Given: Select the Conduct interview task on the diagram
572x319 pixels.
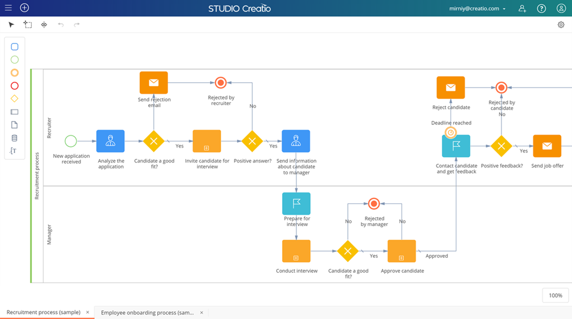Looking at the screenshot, I should tap(296, 251).
